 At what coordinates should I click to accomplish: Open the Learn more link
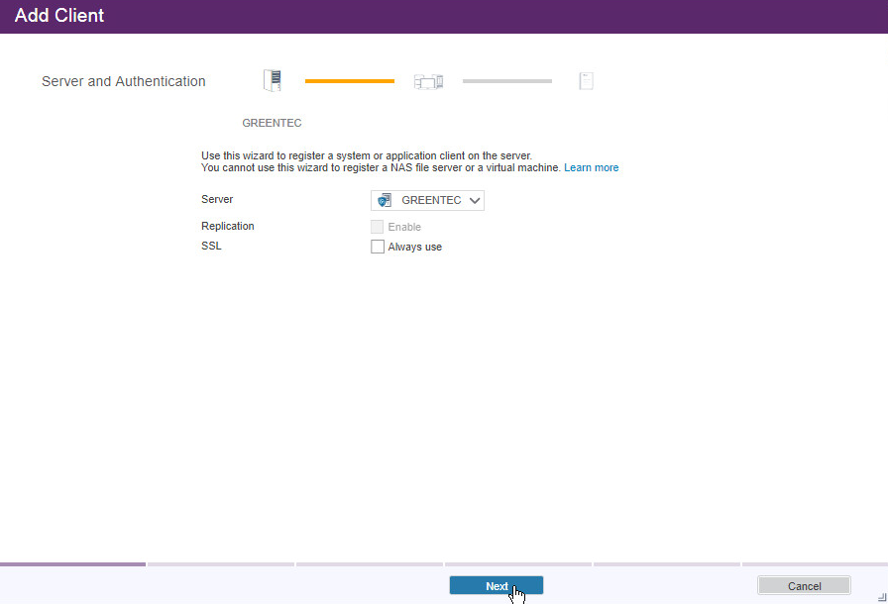pyautogui.click(x=591, y=168)
